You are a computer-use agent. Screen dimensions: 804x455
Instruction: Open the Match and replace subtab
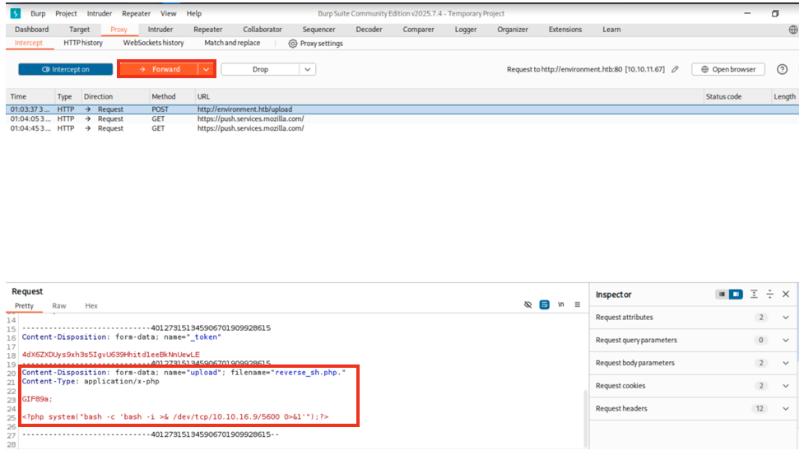tap(232, 43)
